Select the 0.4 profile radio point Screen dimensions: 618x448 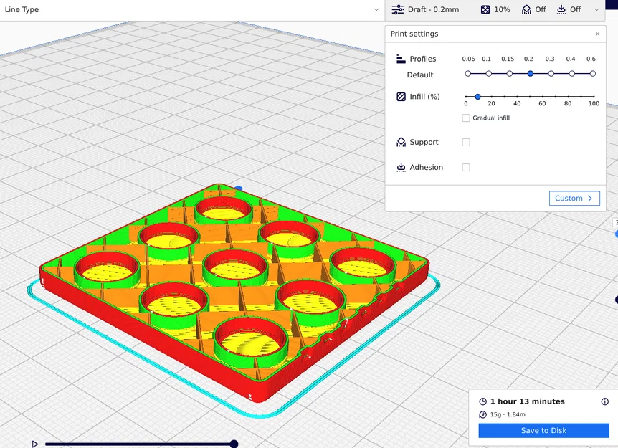click(572, 74)
